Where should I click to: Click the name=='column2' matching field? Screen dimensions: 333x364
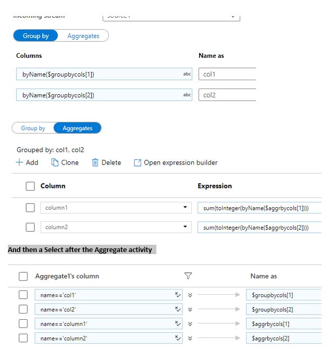pos(108,338)
